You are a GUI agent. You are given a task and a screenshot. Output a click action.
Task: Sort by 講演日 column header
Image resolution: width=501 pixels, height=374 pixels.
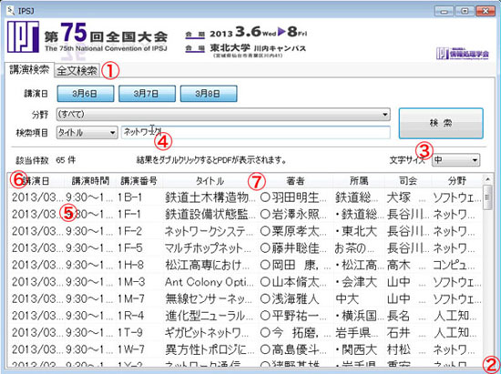click(36, 181)
